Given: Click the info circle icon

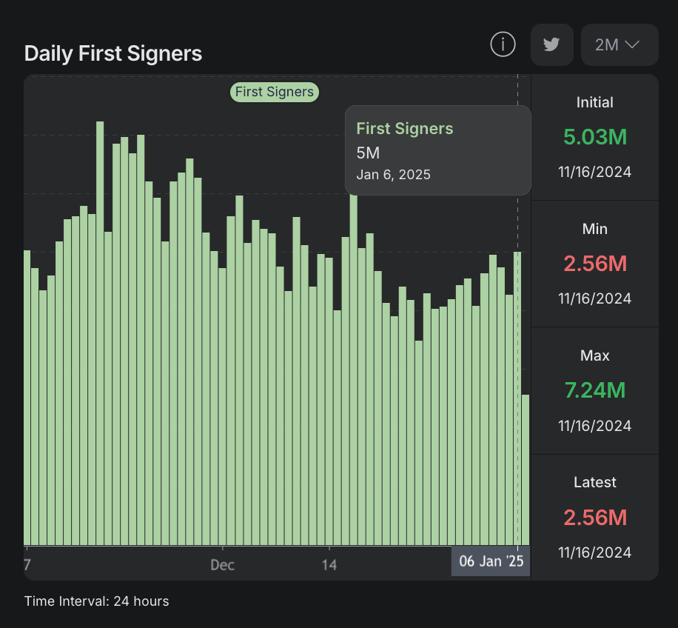Looking at the screenshot, I should point(503,44).
